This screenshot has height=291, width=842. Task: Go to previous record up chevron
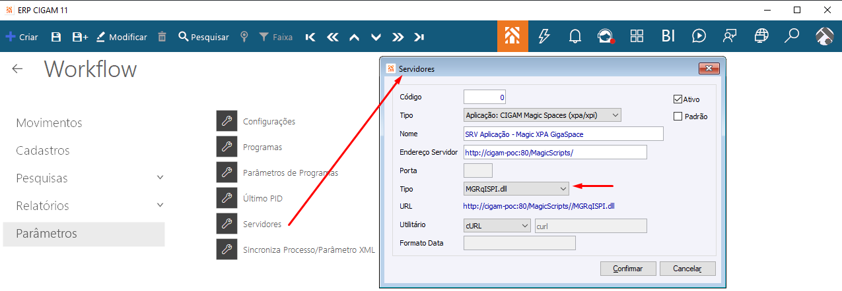point(354,37)
